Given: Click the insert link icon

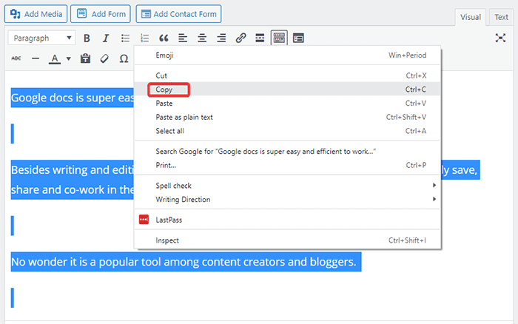Looking at the screenshot, I should point(240,38).
